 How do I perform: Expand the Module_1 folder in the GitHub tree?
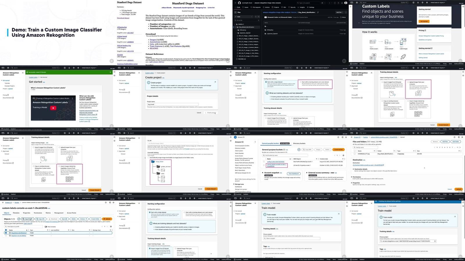point(235,24)
